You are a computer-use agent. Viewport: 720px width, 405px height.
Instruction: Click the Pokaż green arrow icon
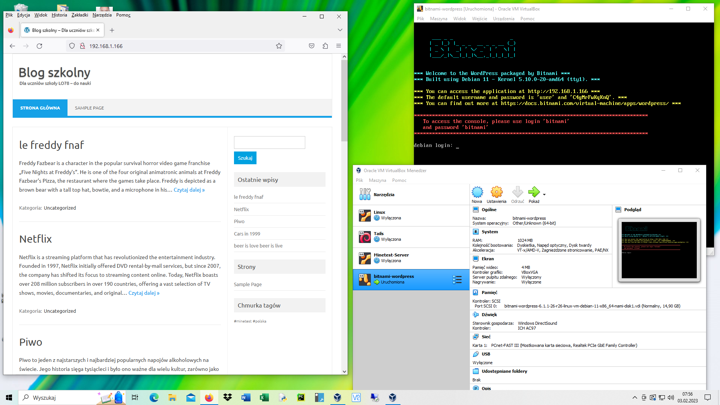point(534,192)
